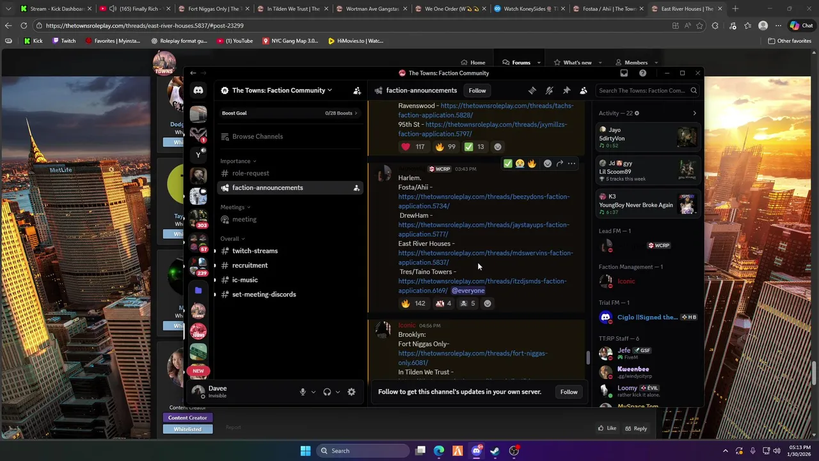Mute microphone in Discord user panel
Viewport: 819px width, 461px height.
[x=303, y=392]
